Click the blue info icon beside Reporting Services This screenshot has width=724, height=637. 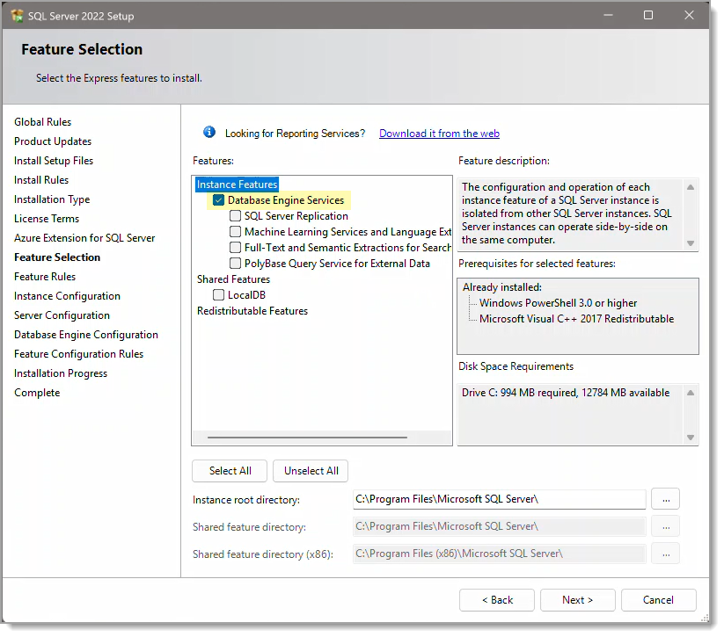pyautogui.click(x=209, y=133)
